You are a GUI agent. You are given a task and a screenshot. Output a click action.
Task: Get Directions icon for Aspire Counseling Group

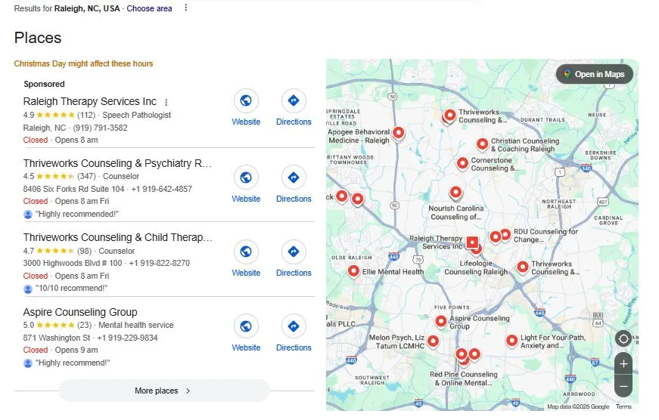[294, 326]
